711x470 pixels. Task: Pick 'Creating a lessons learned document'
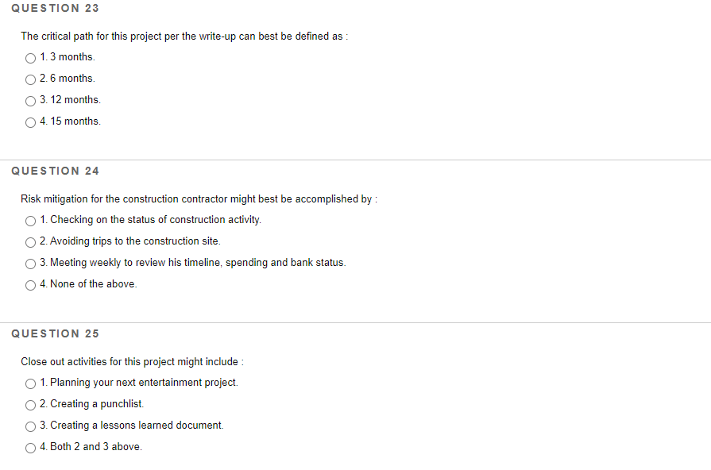[30, 426]
